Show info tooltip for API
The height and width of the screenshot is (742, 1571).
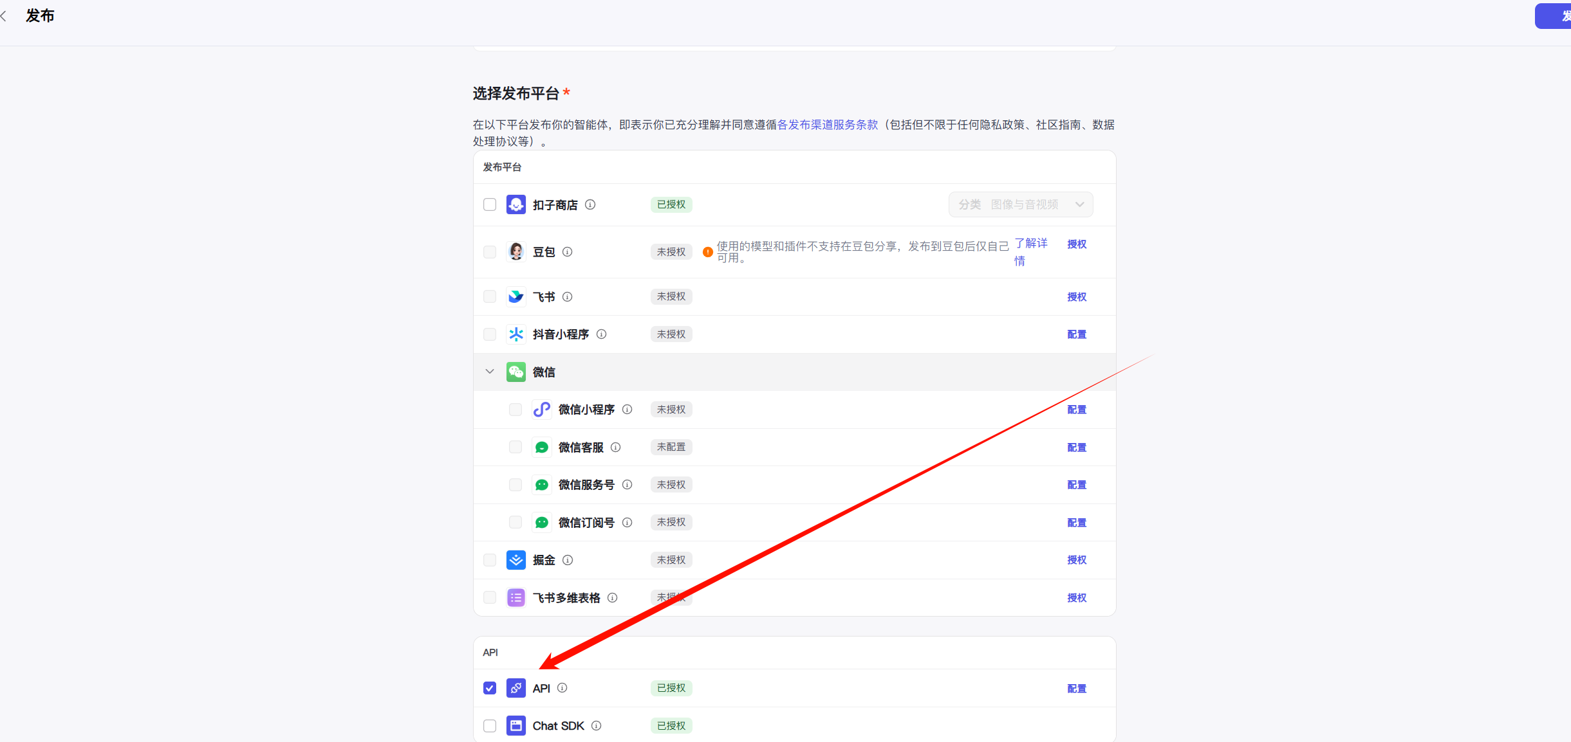pos(562,688)
